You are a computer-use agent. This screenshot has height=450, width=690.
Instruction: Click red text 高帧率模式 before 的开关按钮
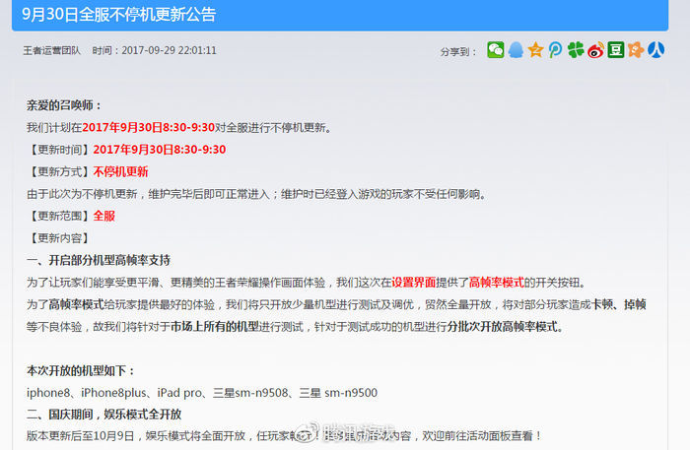[497, 283]
